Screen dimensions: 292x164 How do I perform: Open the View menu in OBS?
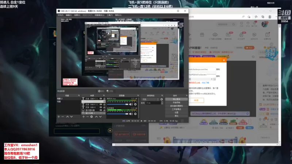77,15
